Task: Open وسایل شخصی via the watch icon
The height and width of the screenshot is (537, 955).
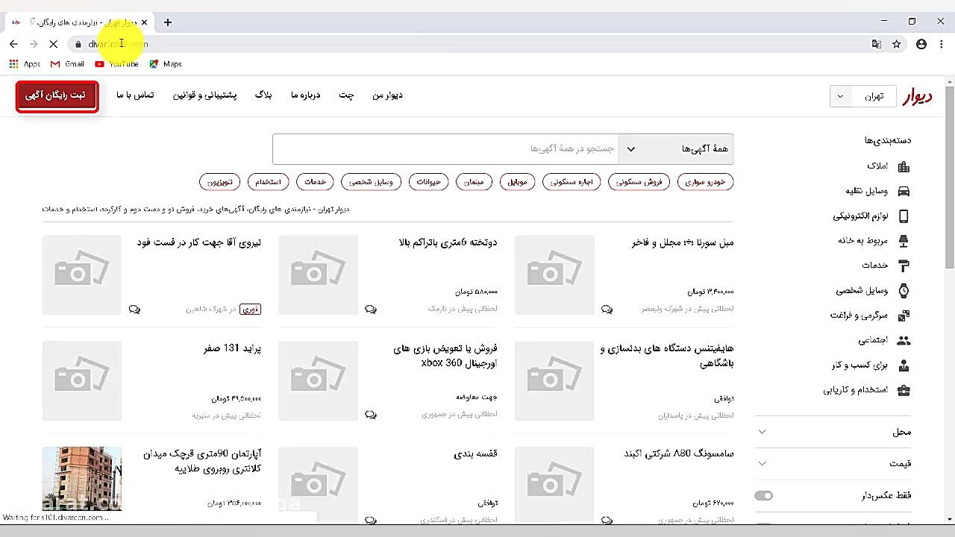Action: (903, 290)
